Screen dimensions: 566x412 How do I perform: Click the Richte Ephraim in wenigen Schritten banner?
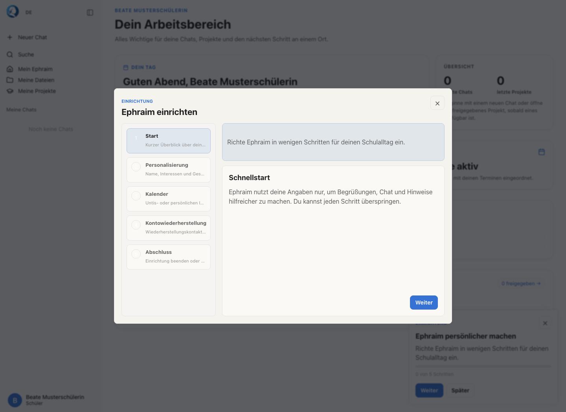coord(333,142)
